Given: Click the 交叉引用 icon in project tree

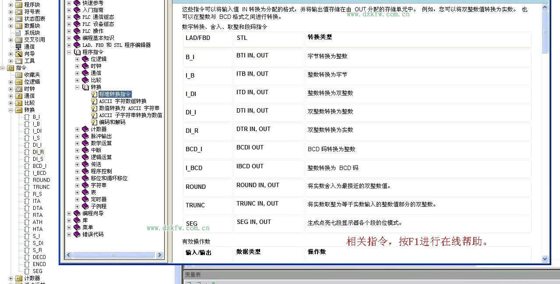Looking at the screenshot, I should pos(19,40).
